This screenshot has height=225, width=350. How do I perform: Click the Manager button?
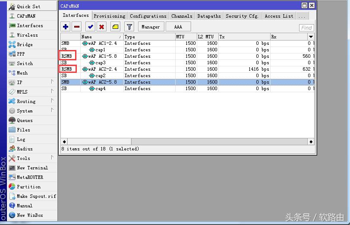click(x=151, y=27)
